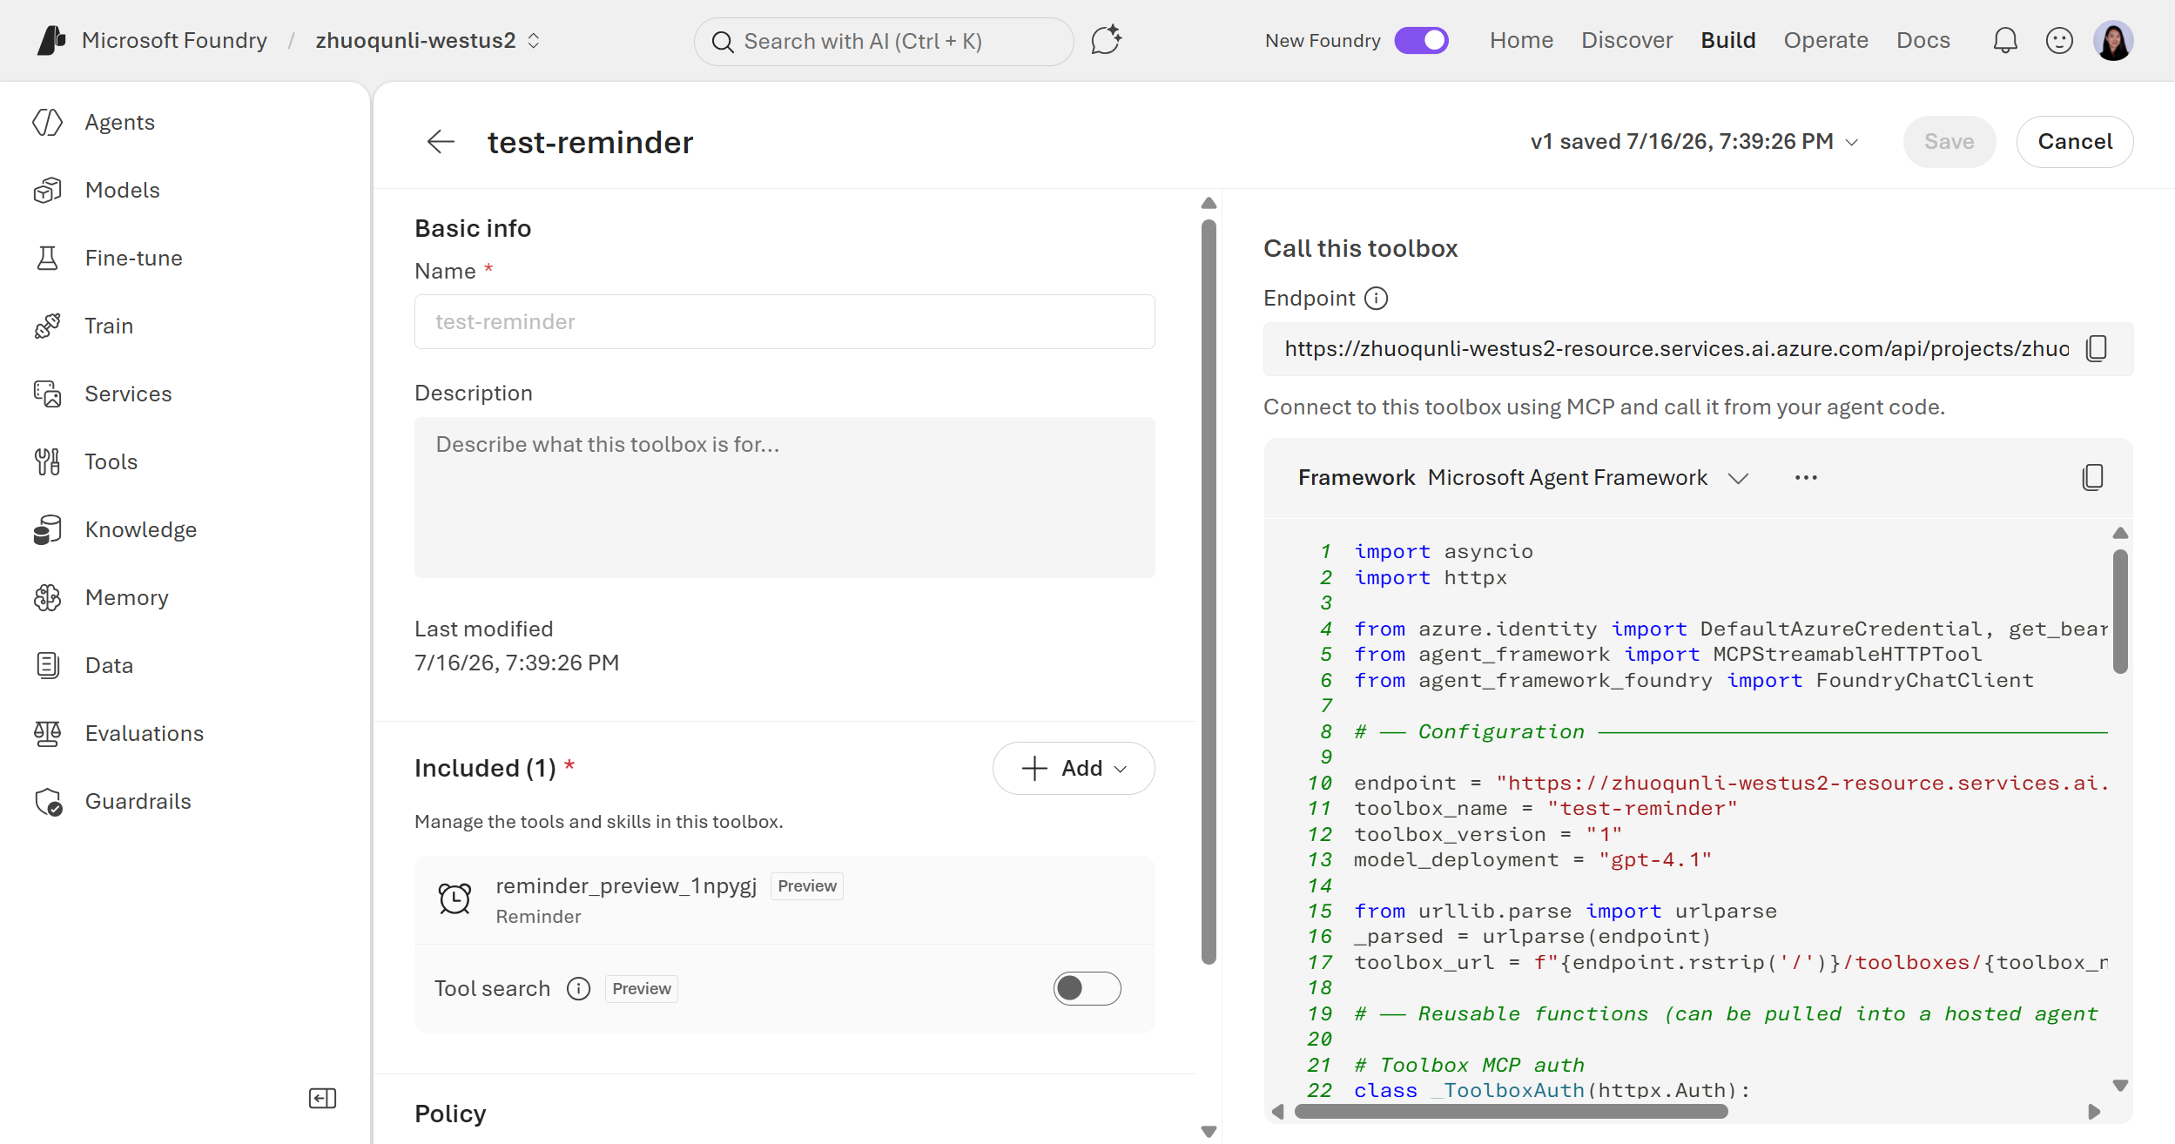This screenshot has width=2175, height=1144.
Task: Click the Microsoft Foundry breadcrumb link
Action: pyautogui.click(x=174, y=41)
